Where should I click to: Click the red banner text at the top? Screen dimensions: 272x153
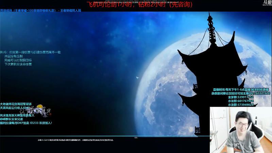coord(140,4)
